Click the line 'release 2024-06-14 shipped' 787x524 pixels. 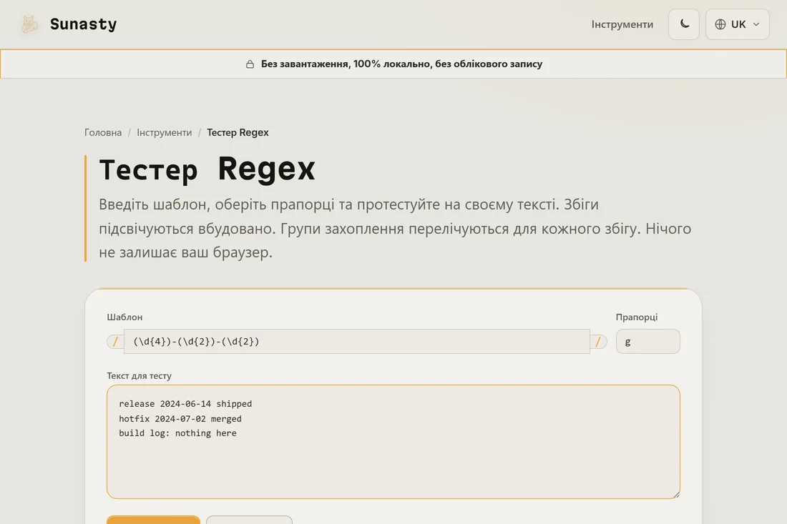pyautogui.click(x=185, y=404)
